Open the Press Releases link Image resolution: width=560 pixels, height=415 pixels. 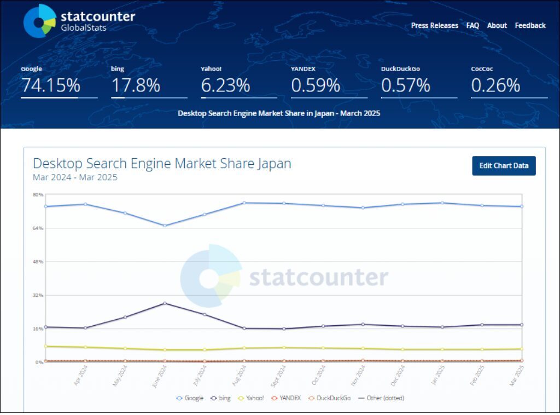(x=434, y=25)
